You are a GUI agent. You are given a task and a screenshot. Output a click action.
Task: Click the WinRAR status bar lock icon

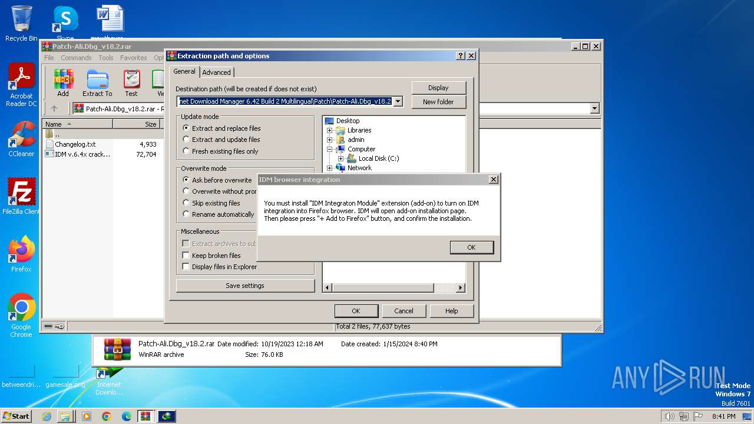59,326
